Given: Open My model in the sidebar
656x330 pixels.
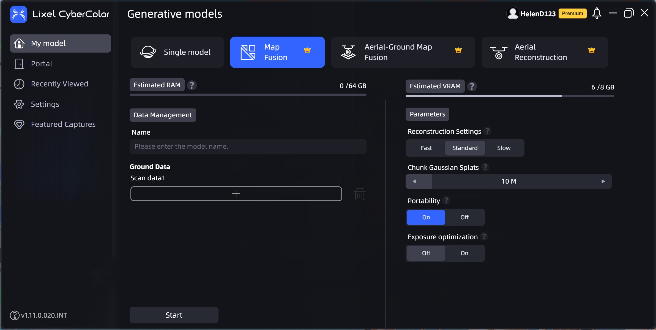Looking at the screenshot, I should coord(61,43).
